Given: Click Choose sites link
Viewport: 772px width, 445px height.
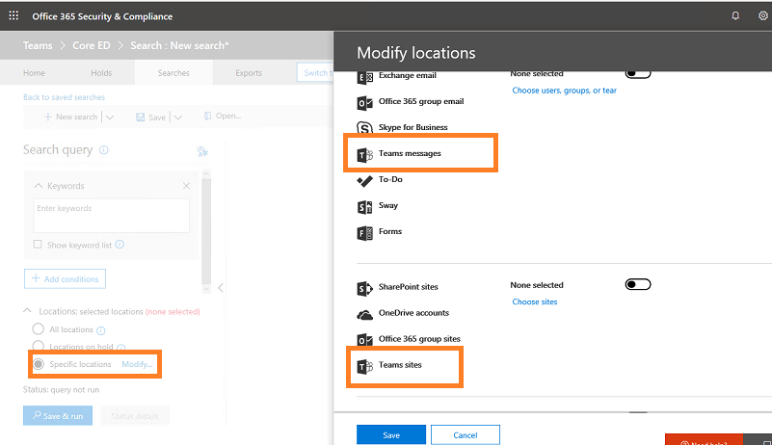Looking at the screenshot, I should (x=535, y=301).
